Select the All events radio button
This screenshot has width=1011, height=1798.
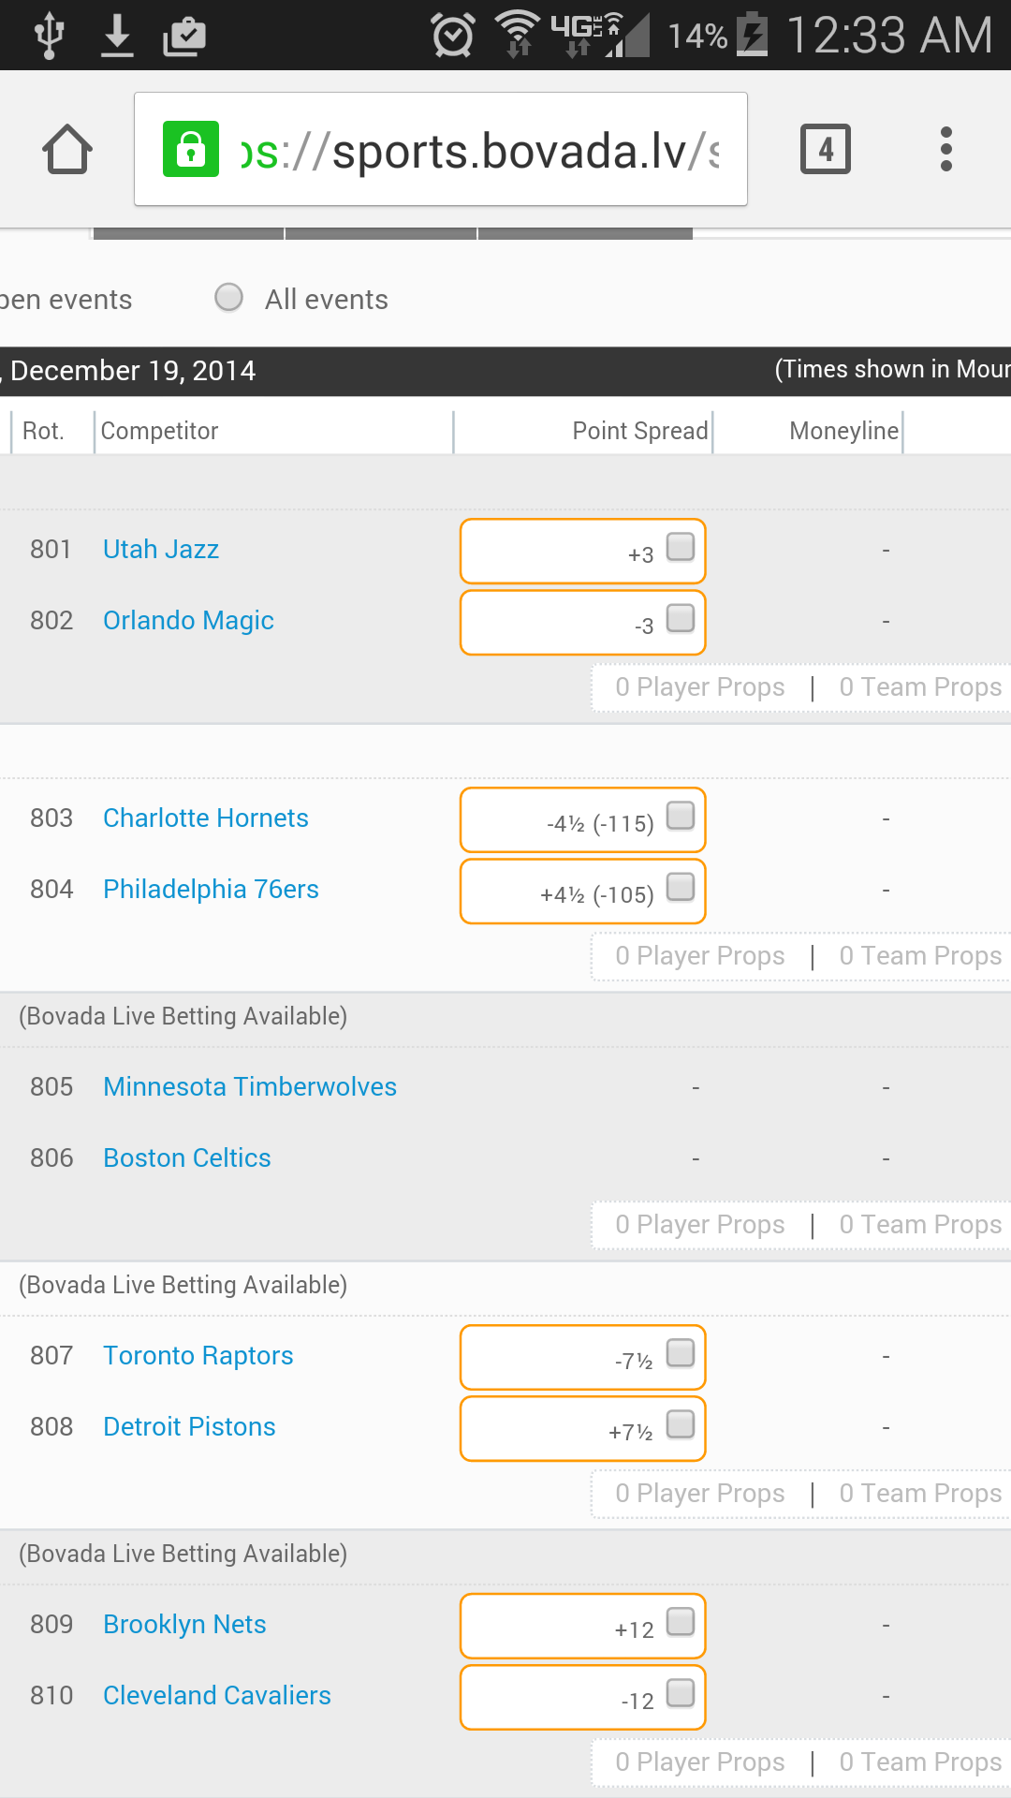(229, 298)
